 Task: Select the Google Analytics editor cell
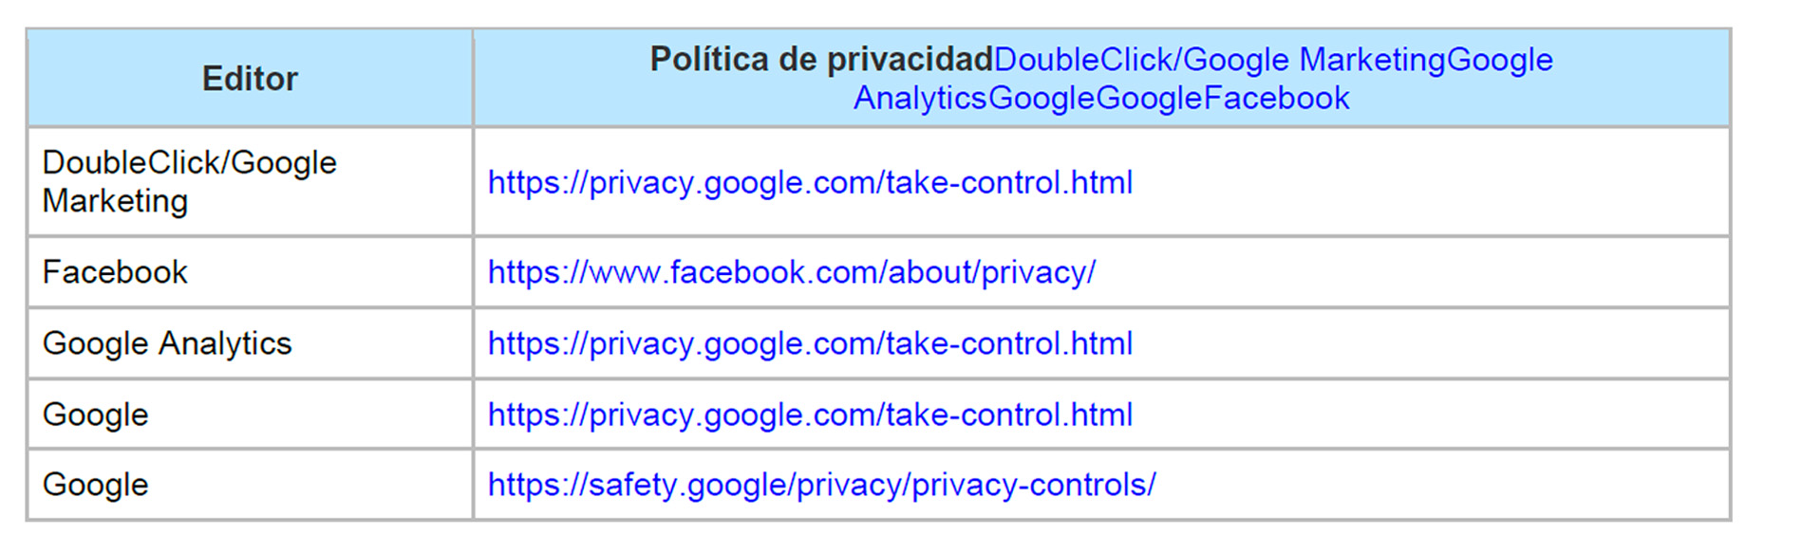167,343
